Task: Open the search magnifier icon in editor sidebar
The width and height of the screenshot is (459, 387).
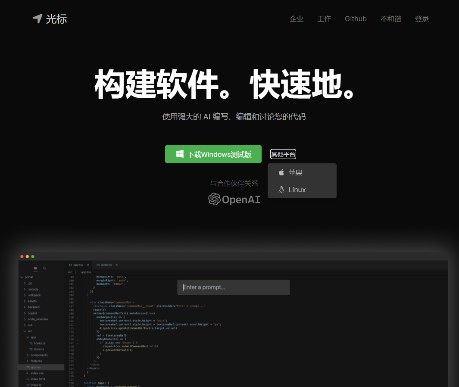Action: pyautogui.click(x=44, y=268)
